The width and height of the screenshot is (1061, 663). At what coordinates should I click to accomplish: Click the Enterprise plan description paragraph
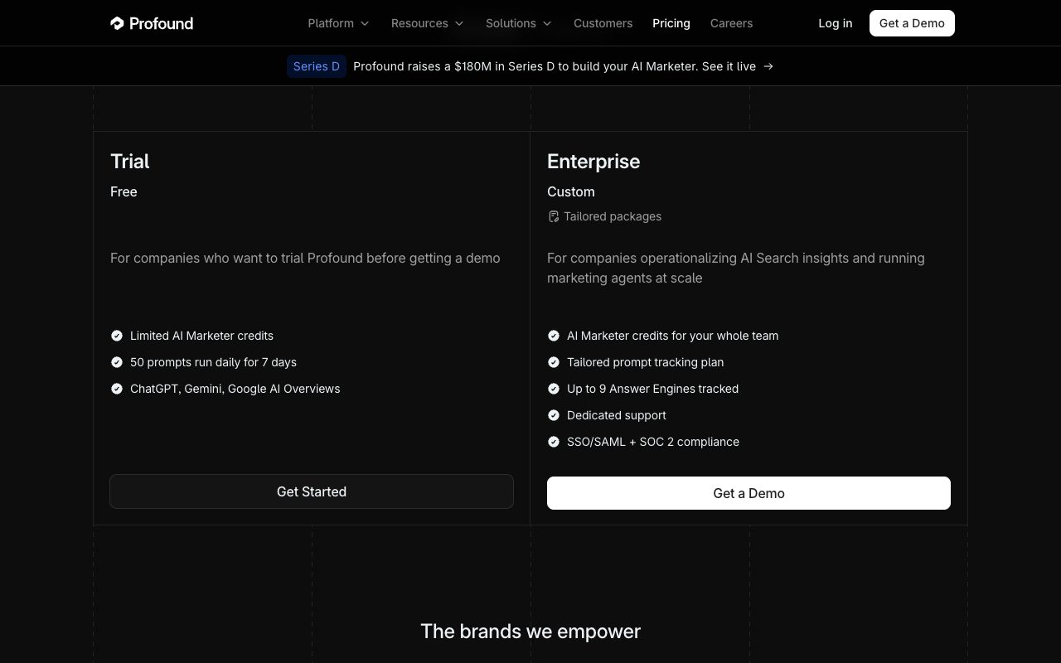[x=736, y=268]
